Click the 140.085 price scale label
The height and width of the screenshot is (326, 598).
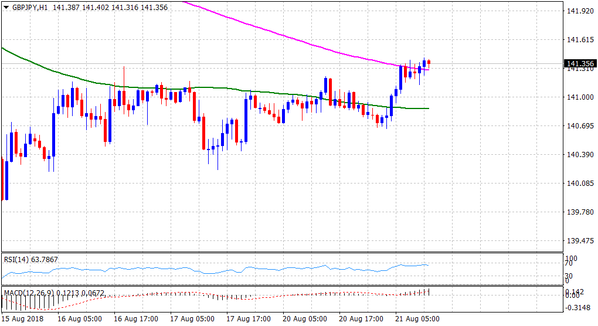pyautogui.click(x=580, y=184)
